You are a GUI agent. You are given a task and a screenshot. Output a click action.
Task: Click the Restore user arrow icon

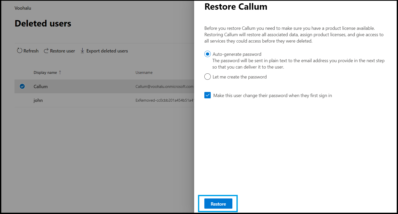click(x=46, y=51)
